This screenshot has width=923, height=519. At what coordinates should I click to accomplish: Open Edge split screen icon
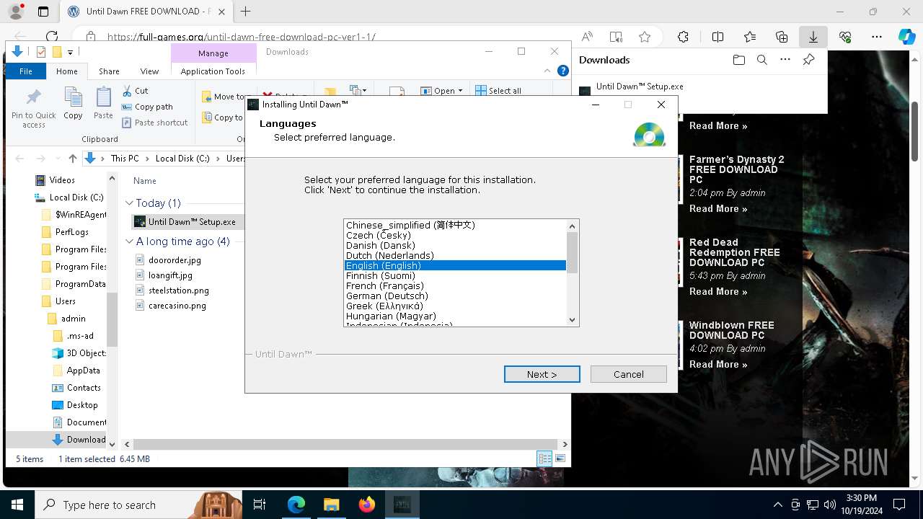[717, 37]
